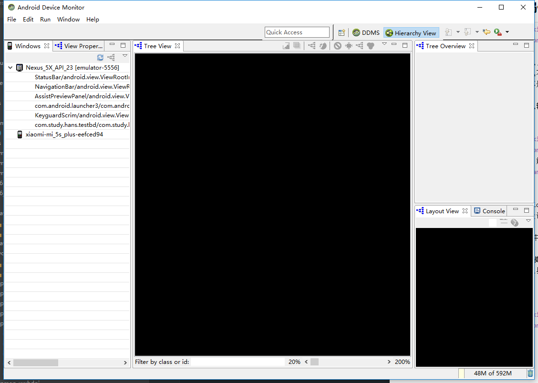Click second gray tree icon after the bug icon
Image resolution: width=538 pixels, height=383 pixels.
pyautogui.click(x=360, y=46)
